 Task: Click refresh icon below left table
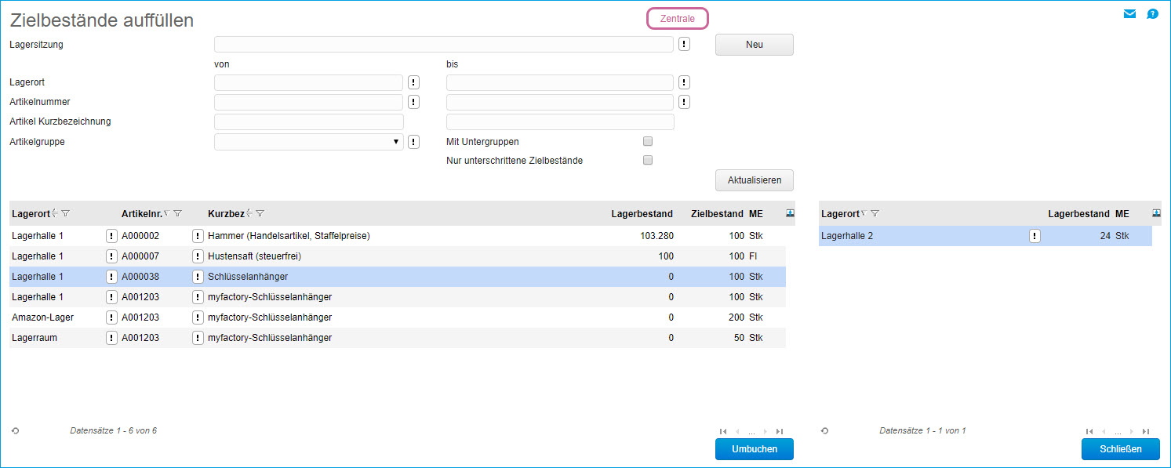(x=15, y=430)
